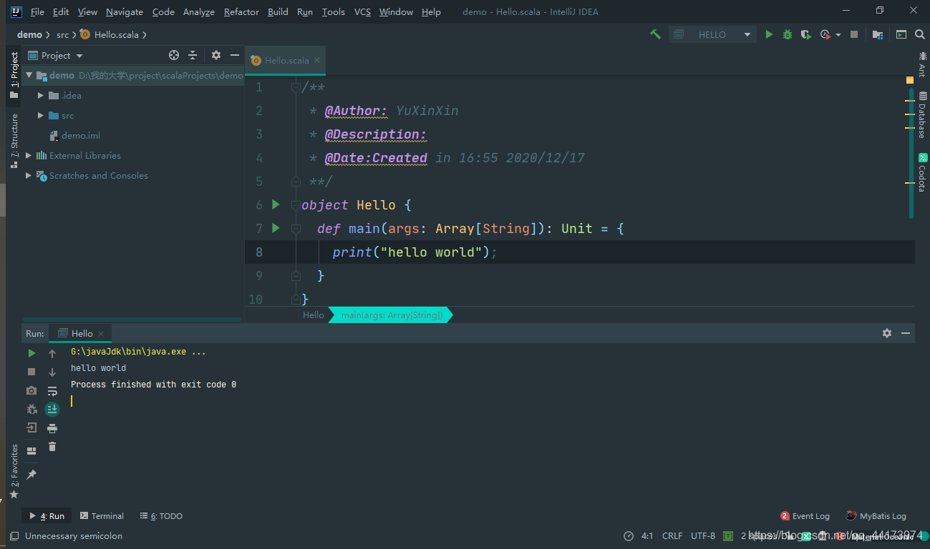Screen dimensions: 930x549
Task: Collapse all nodes in the Project panel
Action: (x=193, y=55)
